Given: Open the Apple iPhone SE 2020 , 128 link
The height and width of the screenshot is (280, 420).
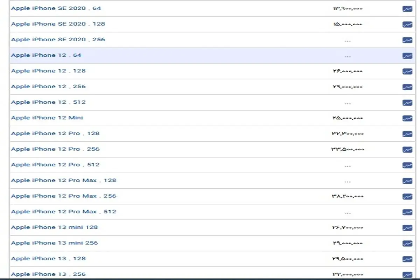Looking at the screenshot, I should (x=58, y=24).
